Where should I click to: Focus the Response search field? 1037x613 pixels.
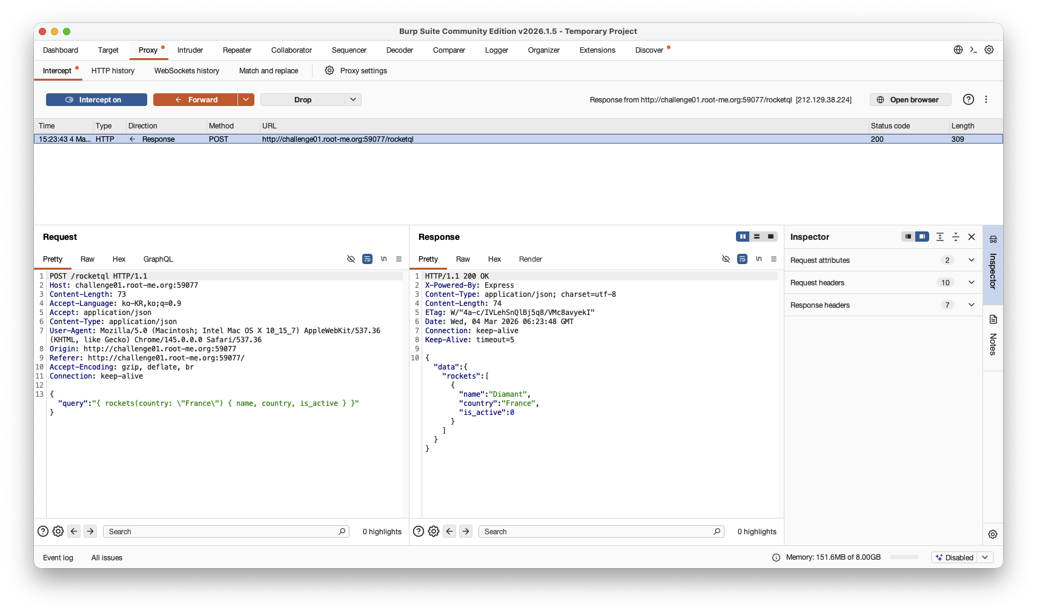tap(601, 531)
